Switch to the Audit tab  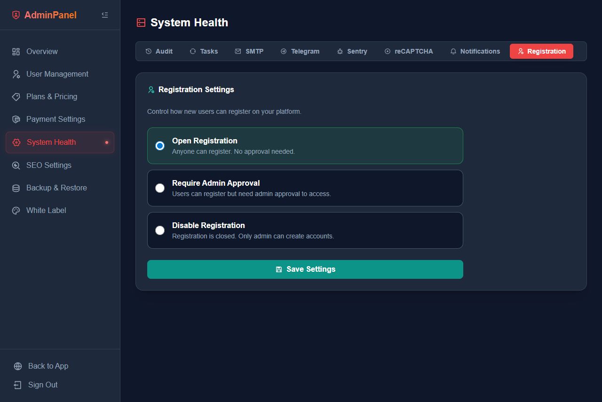(159, 51)
